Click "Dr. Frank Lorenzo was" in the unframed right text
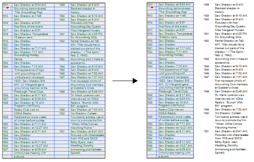Viewport: 254px width, 162px height. (229, 95)
